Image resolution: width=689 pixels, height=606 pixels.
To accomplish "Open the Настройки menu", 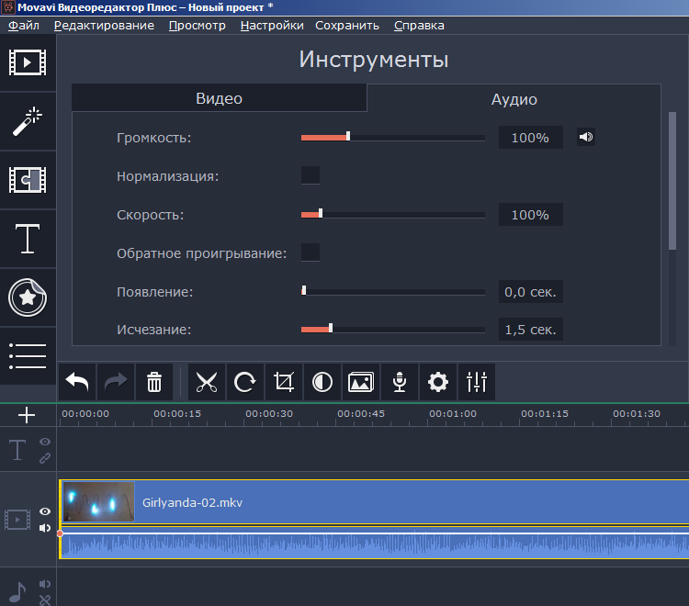I will click(x=272, y=26).
